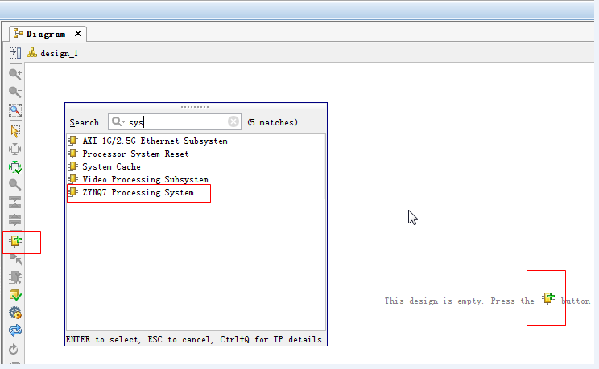Click the blue Regenerate Layout arrows icon

[x=14, y=331]
